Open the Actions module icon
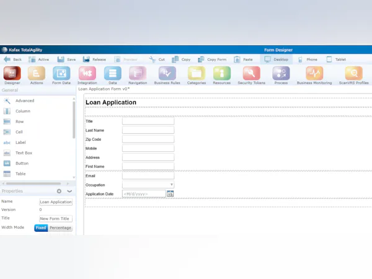The width and height of the screenshot is (372, 279). pyautogui.click(x=37, y=73)
